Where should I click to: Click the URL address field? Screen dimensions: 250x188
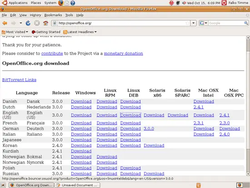click(121, 23)
